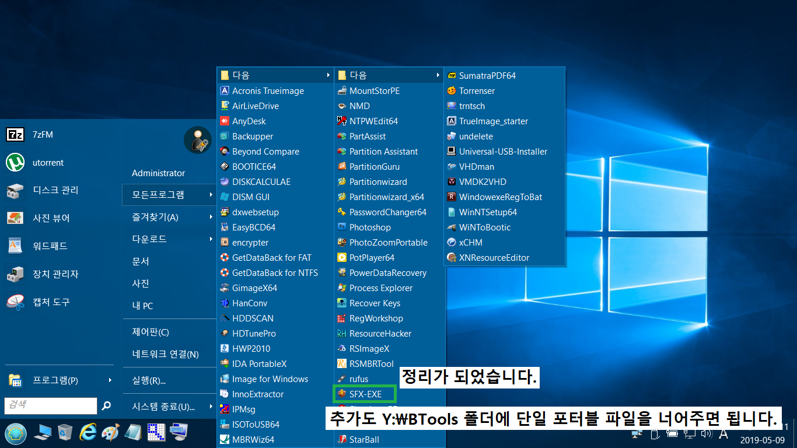This screenshot has height=448, width=797.
Task: Select WindowexeRegToBat entry
Action: 504,197
